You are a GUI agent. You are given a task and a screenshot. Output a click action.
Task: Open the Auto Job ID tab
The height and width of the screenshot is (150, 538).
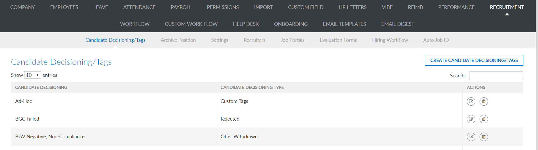[x=436, y=40]
